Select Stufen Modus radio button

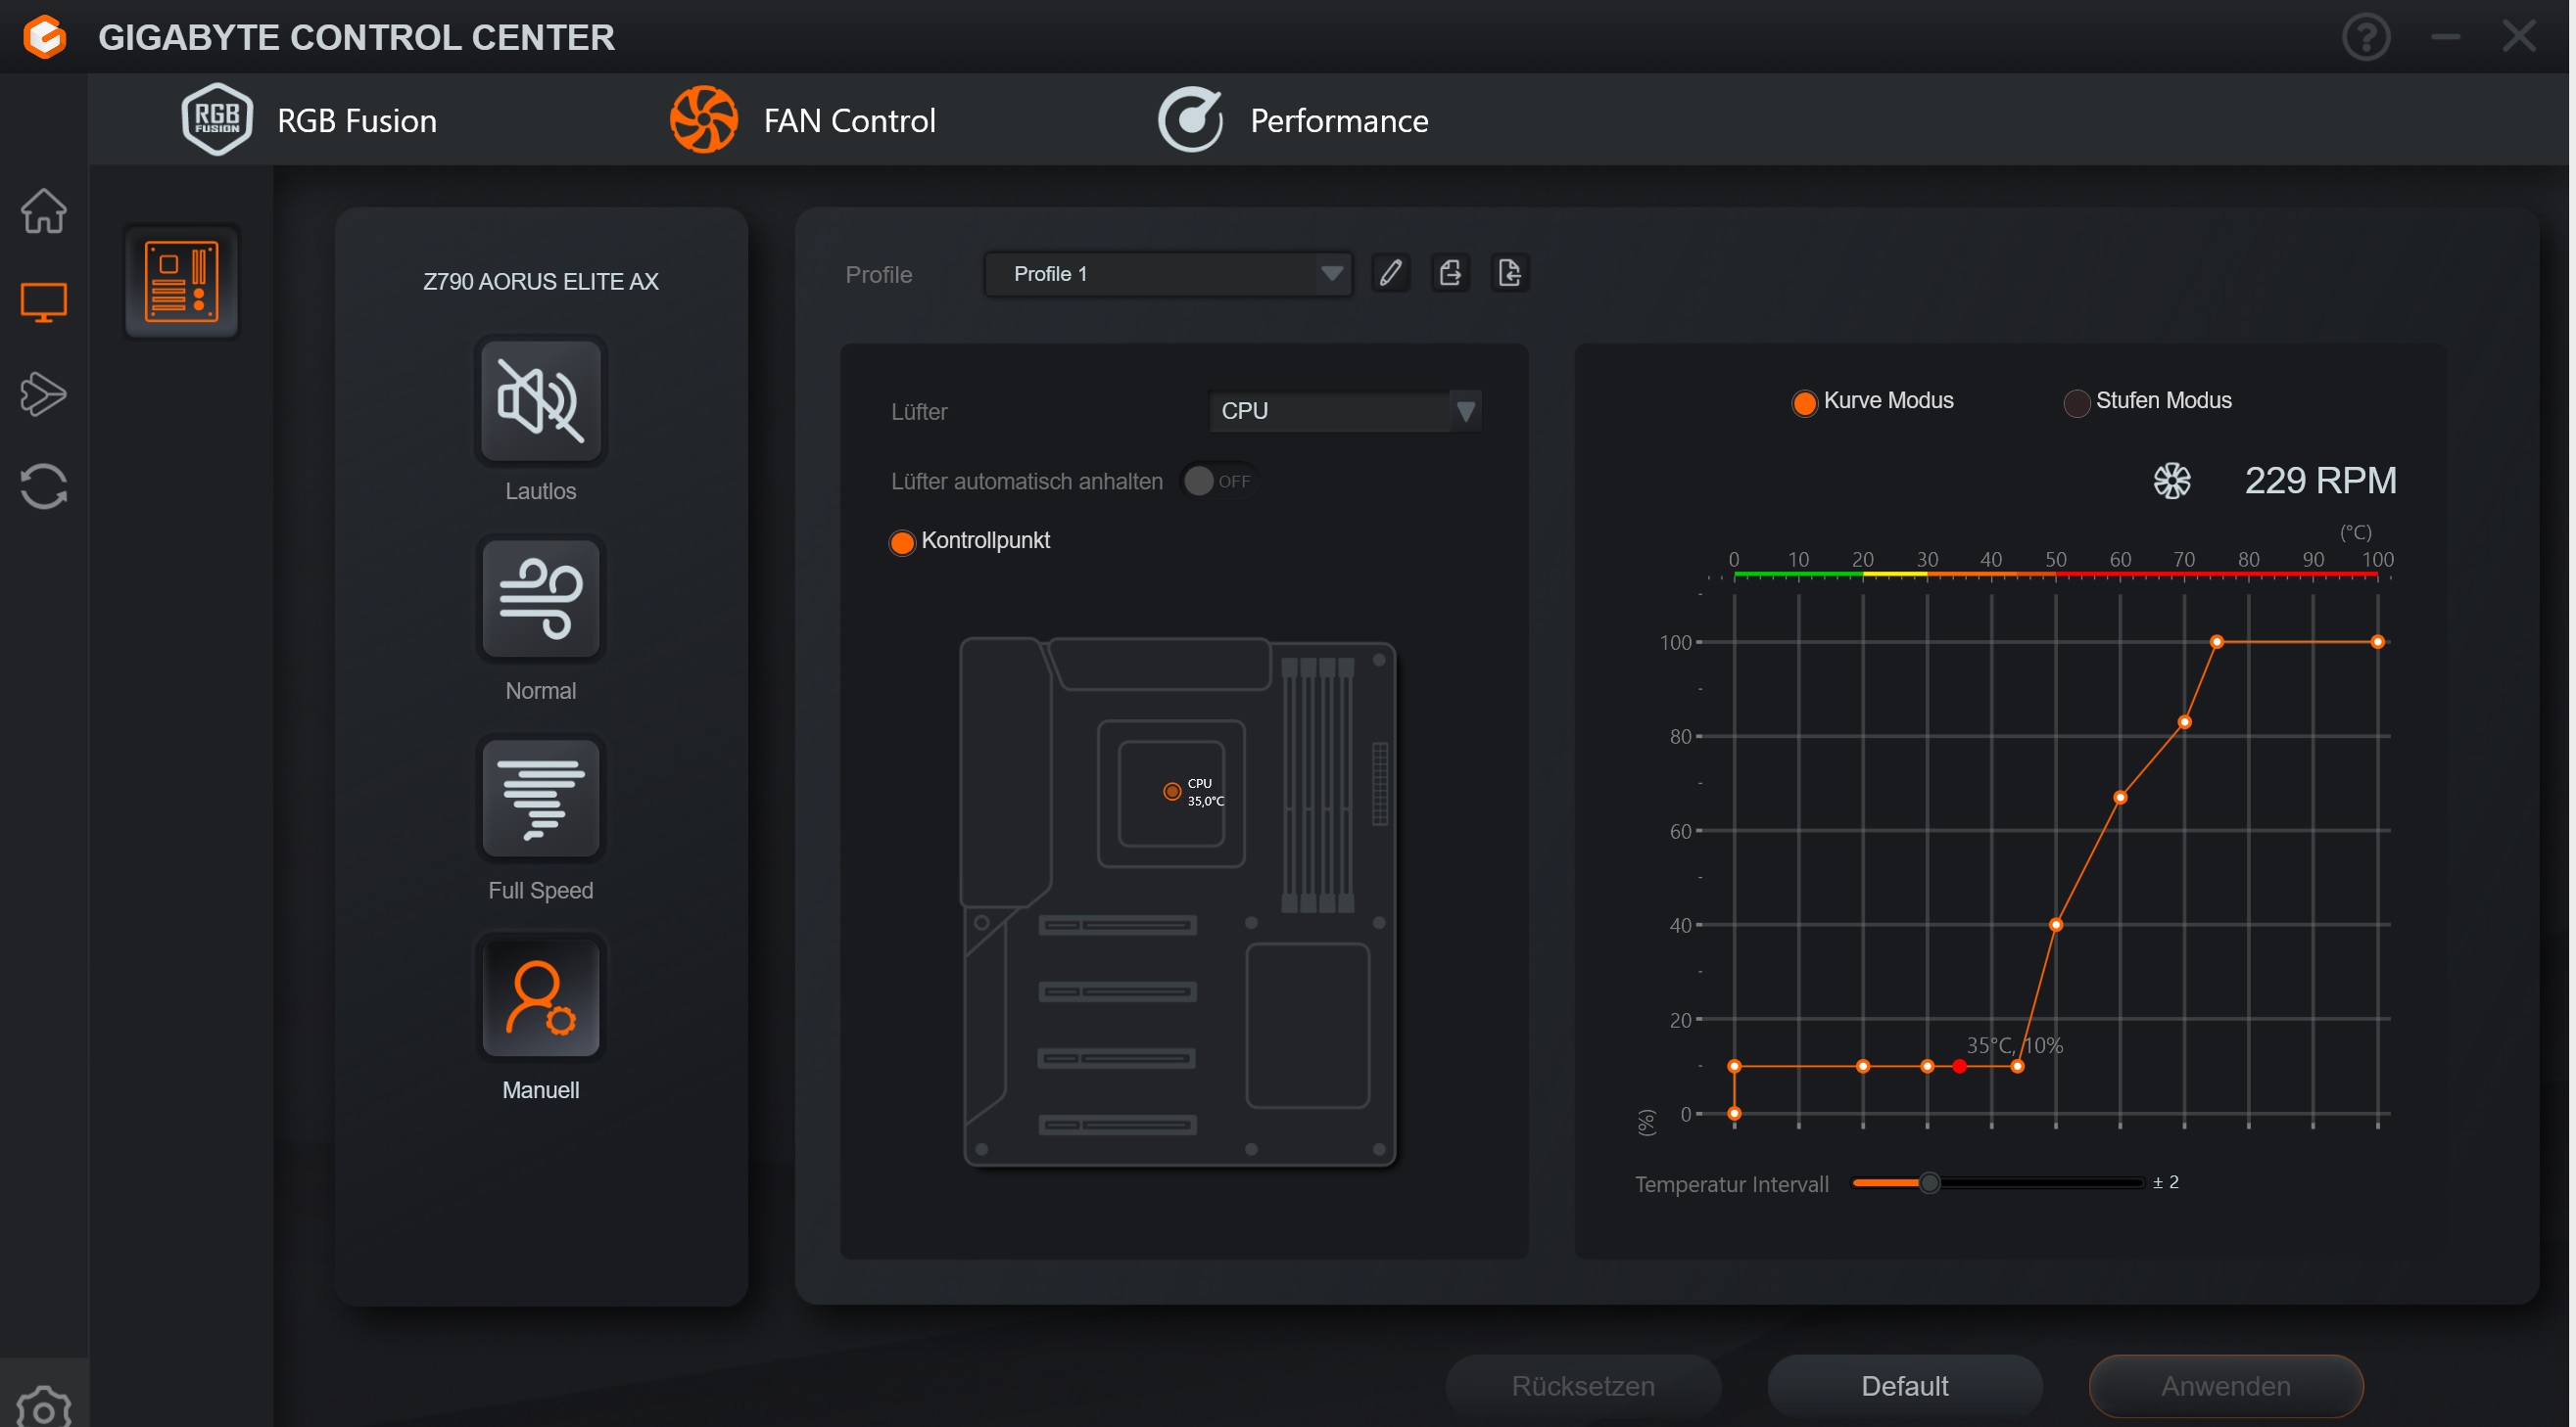2076,402
